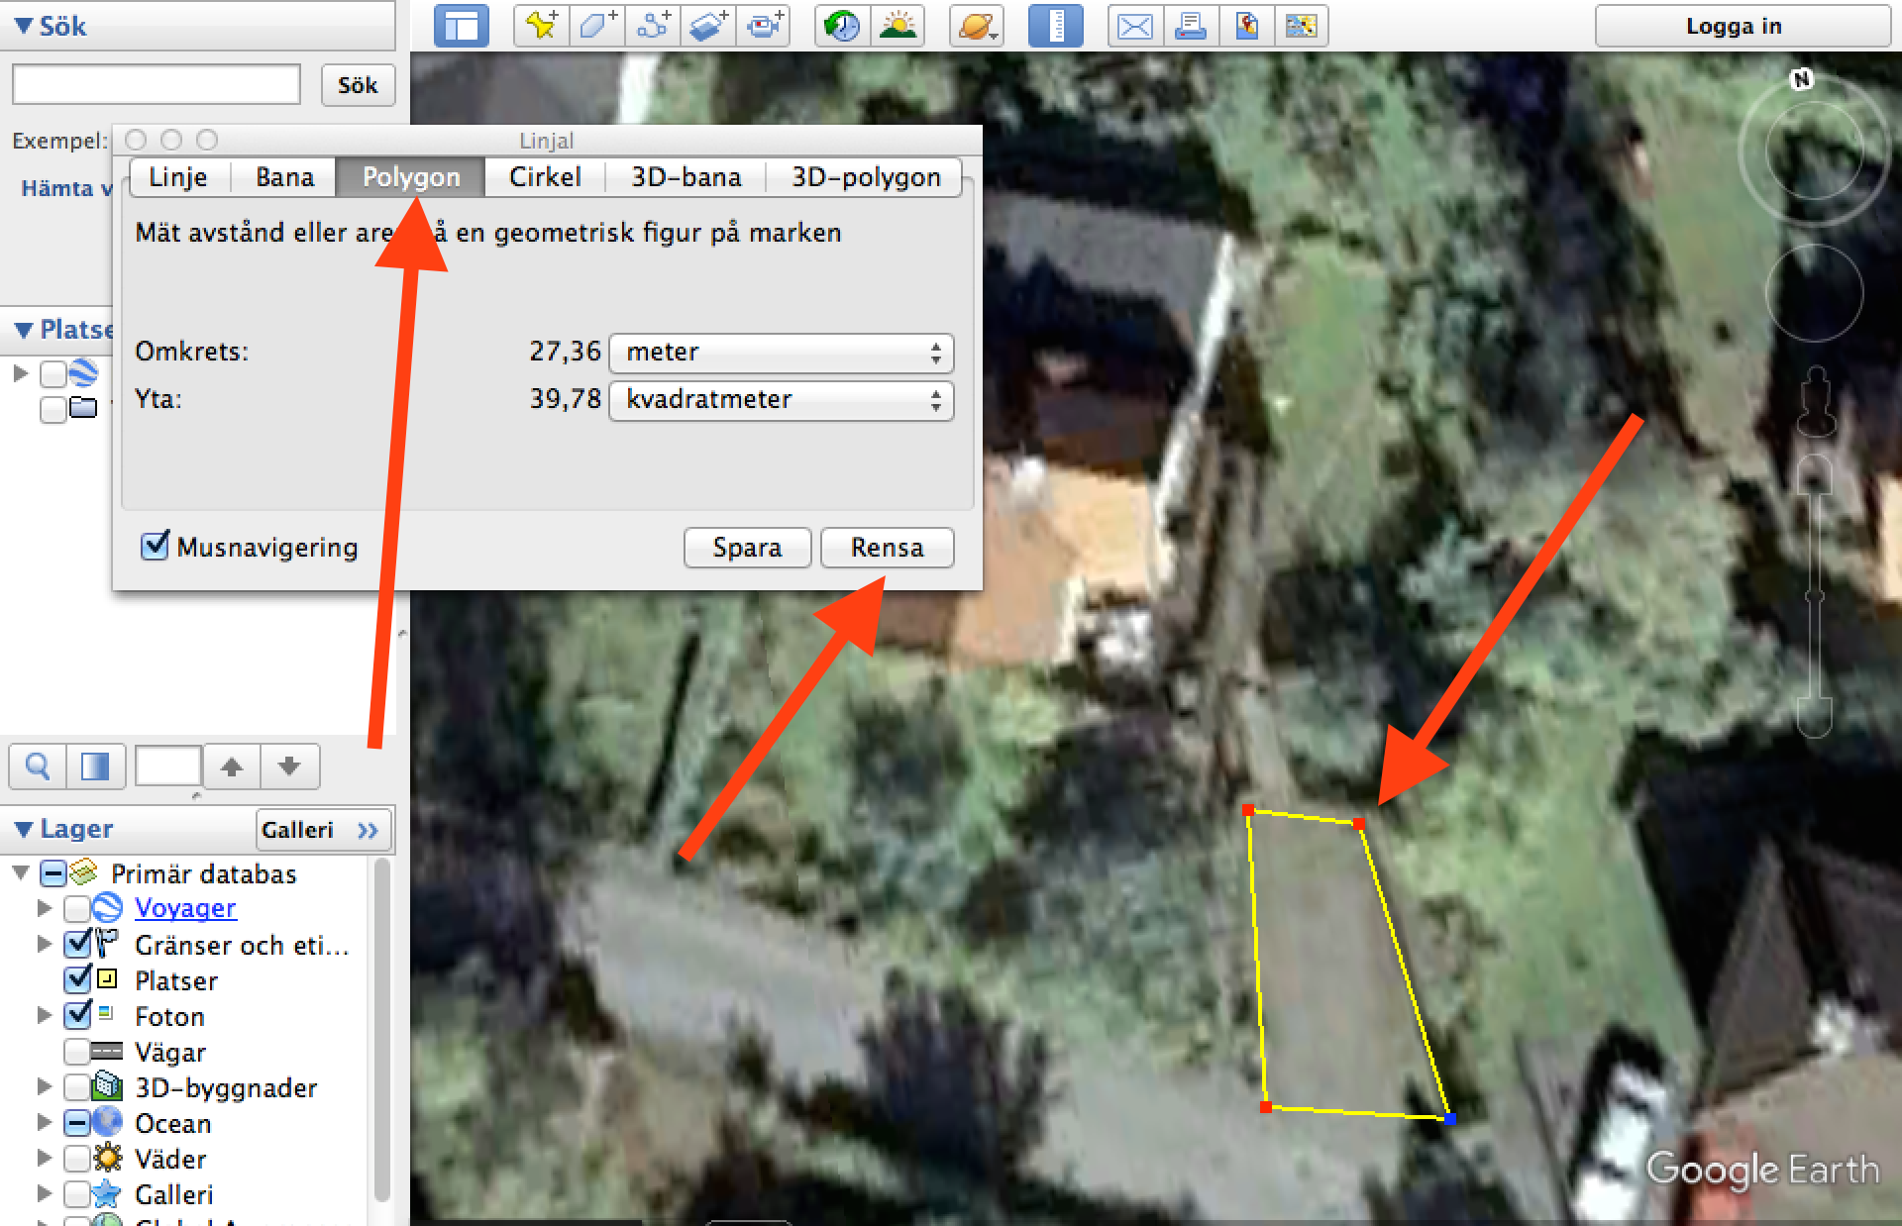Viewport: 1902px width, 1226px height.
Task: Switch to the Linje tab
Action: click(x=178, y=177)
